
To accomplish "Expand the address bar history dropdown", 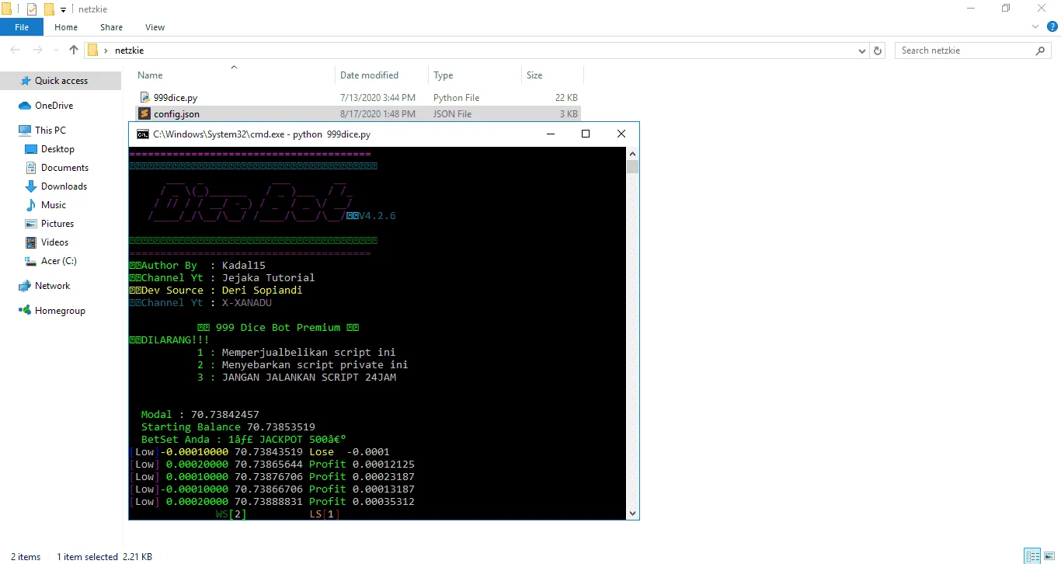I will tap(862, 51).
